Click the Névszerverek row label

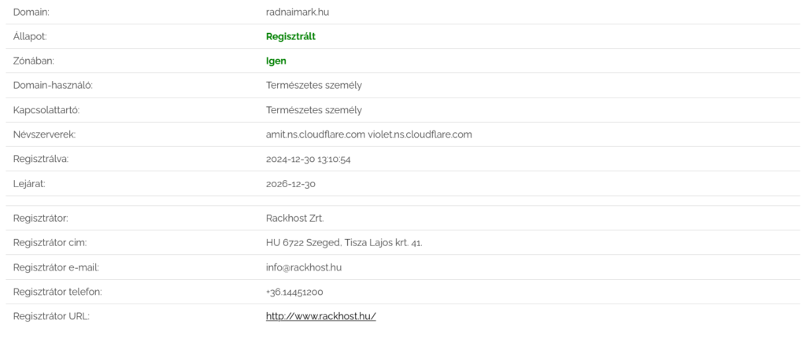[x=44, y=134]
